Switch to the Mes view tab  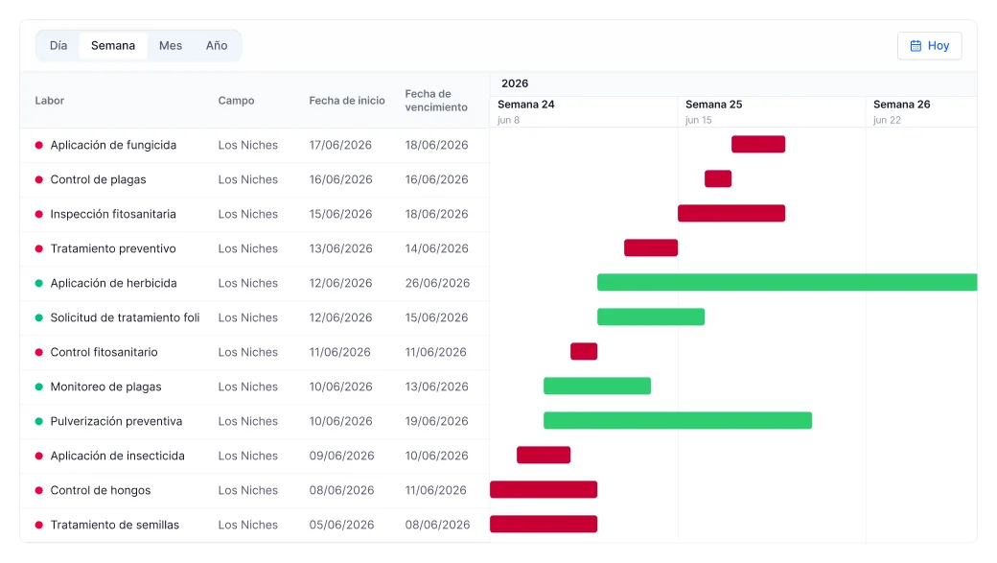[171, 46]
